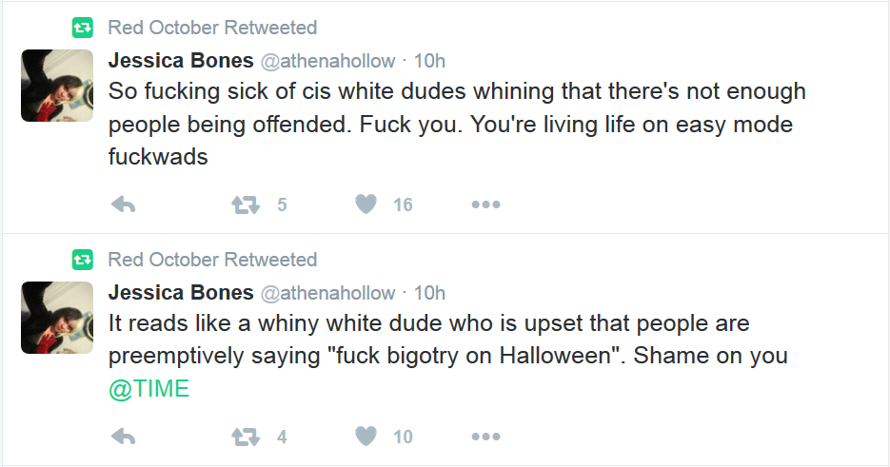Retweet the tweet about Halloween bigotry
The height and width of the screenshot is (467, 890).
pos(246,437)
